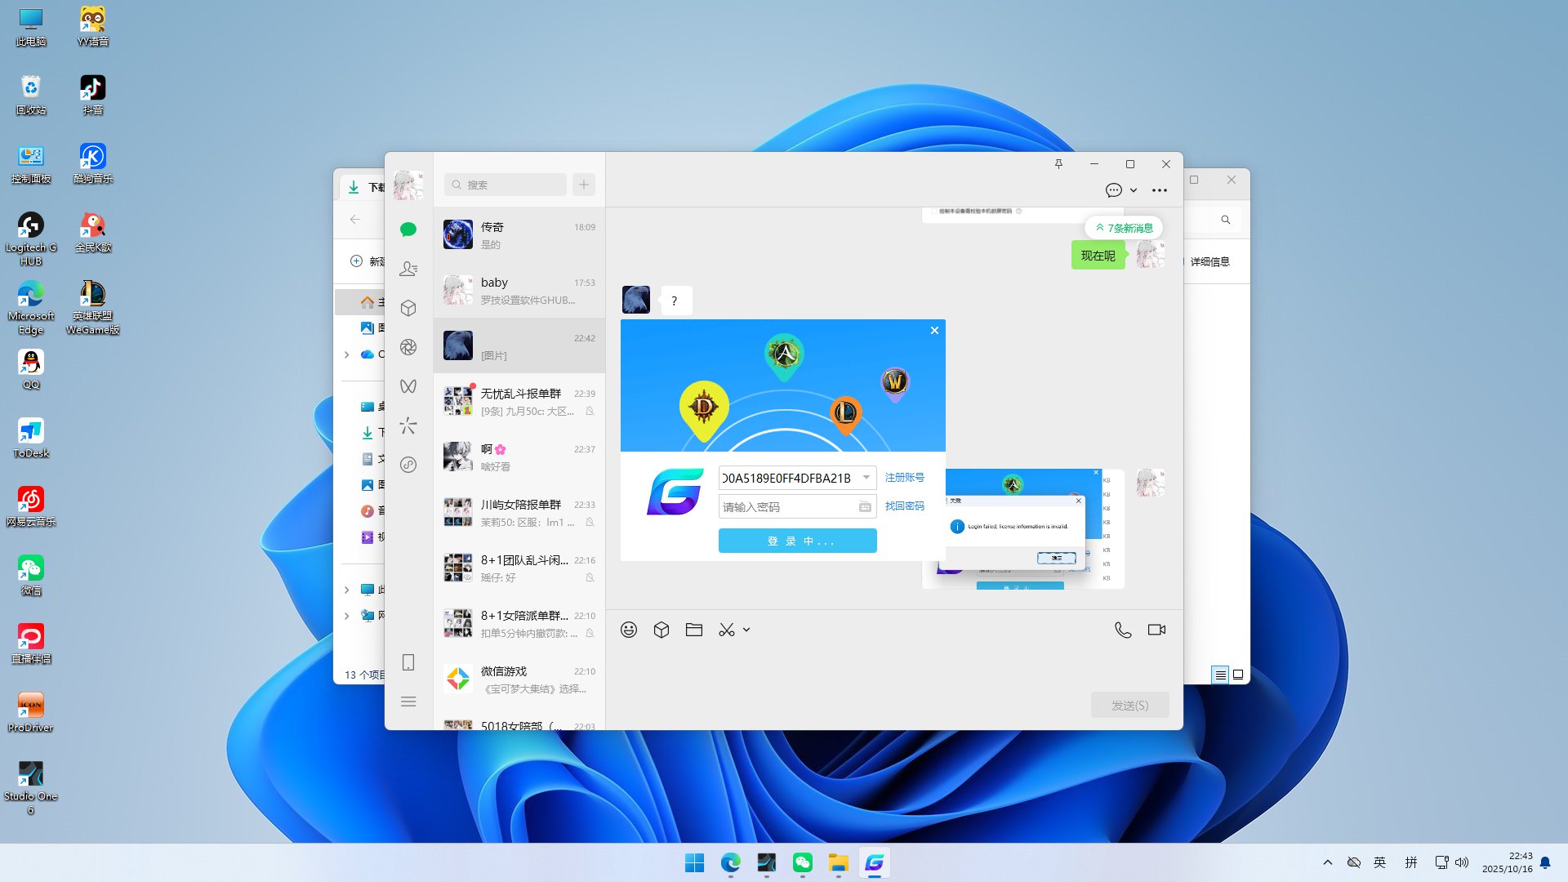
Task: Open the Moments shutter icon in sidebar
Action: [408, 347]
